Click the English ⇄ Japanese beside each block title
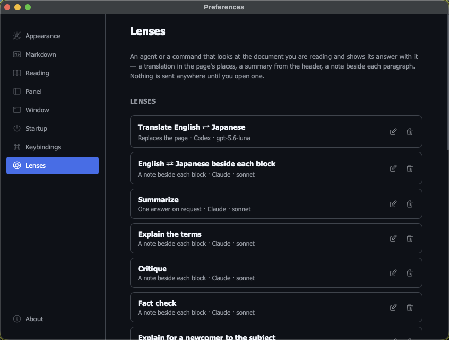Screen dimensions: 449x340 coord(206,164)
